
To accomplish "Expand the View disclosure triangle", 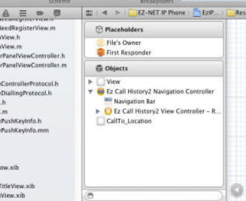I will (90, 81).
